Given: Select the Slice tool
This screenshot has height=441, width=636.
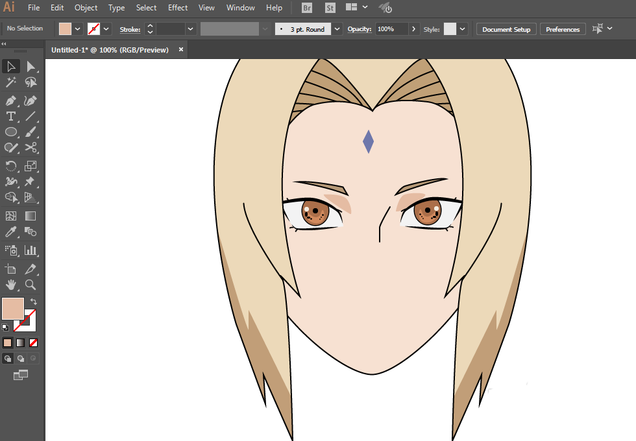Looking at the screenshot, I should click(31, 268).
